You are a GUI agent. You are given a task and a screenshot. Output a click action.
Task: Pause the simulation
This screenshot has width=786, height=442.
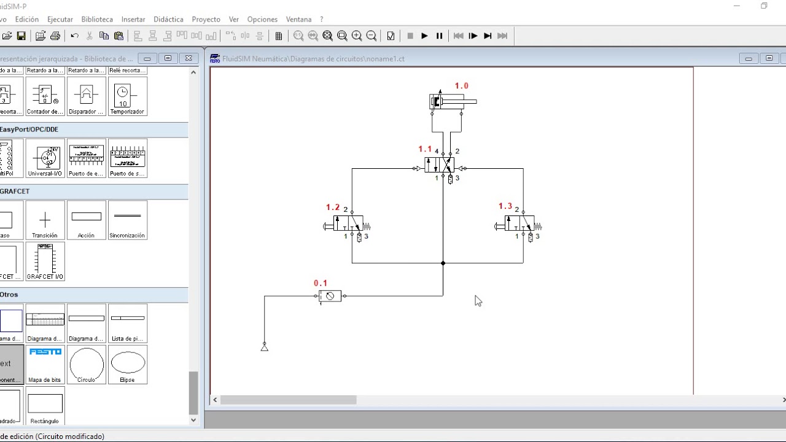[x=439, y=36]
